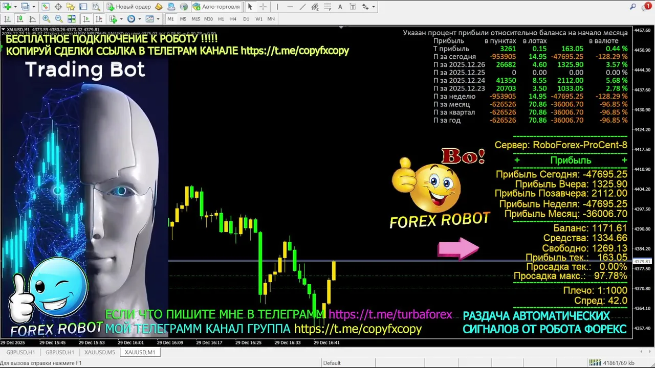
Task: Select the M1 timeframe
Action: pyautogui.click(x=170, y=19)
